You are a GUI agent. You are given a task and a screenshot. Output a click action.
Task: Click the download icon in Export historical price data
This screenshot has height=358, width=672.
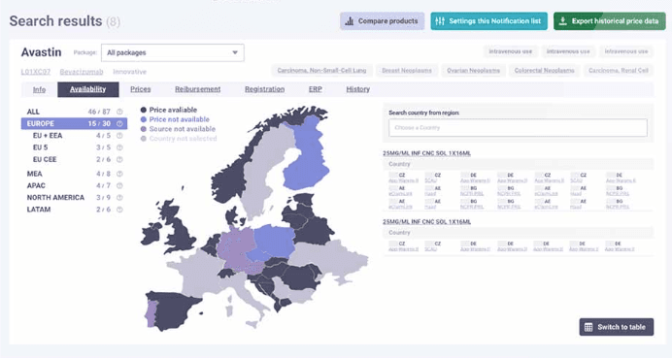coord(562,21)
